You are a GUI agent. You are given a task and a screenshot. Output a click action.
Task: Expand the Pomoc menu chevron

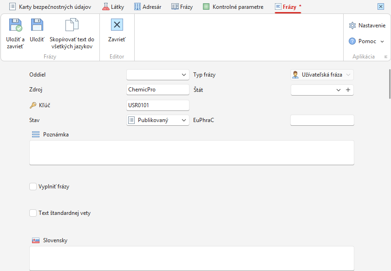point(382,41)
